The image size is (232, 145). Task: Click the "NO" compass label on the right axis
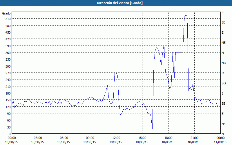coord(224,63)
